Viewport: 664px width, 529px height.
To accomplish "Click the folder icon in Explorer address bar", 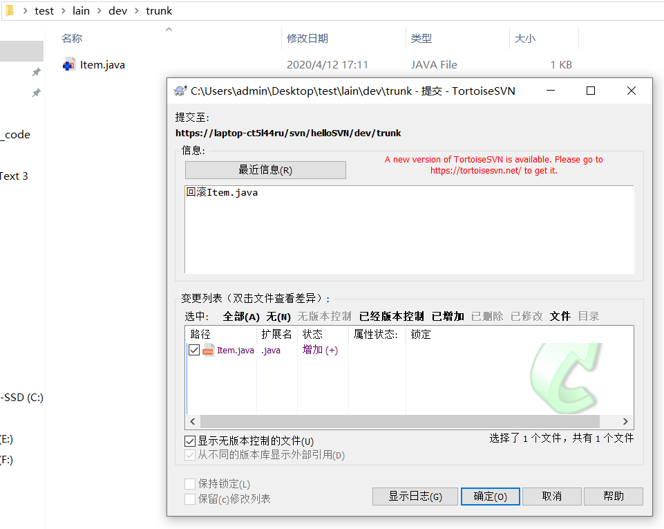I will 10,10.
